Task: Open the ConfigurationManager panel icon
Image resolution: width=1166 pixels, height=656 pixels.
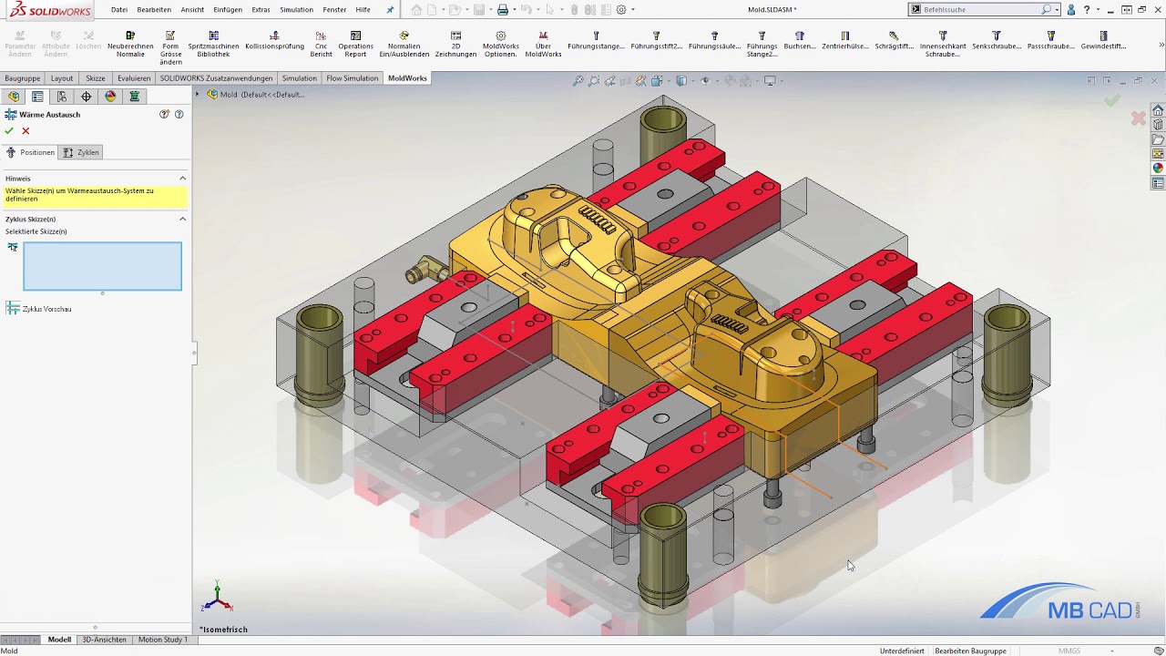Action: point(62,97)
